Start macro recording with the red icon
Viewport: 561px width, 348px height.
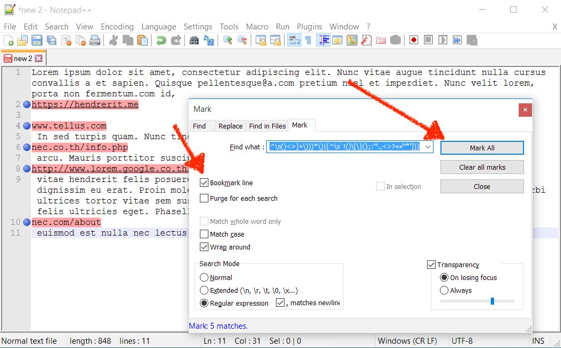414,40
